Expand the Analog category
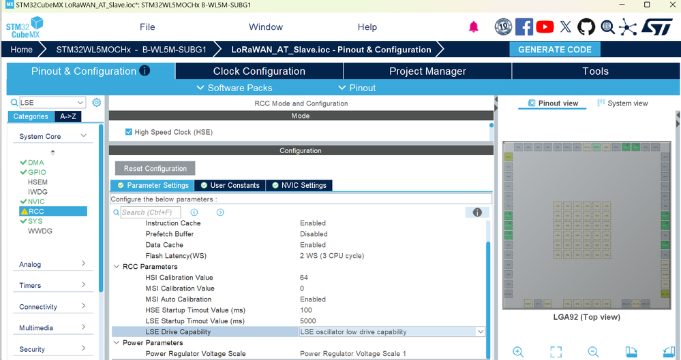 (83, 263)
